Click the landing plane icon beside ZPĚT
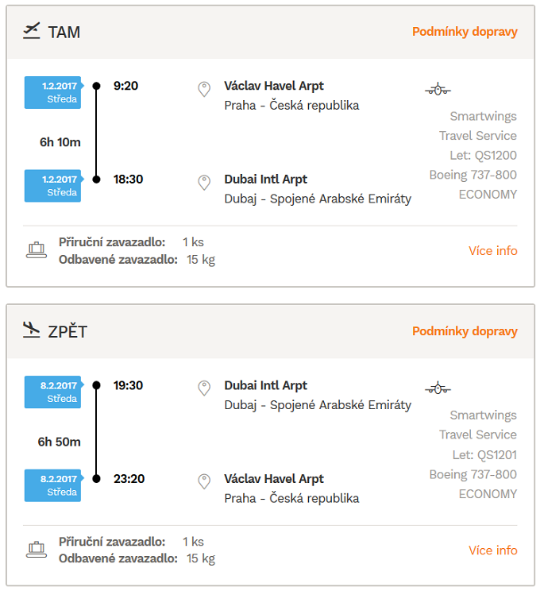This screenshot has width=540, height=591. [x=31, y=330]
